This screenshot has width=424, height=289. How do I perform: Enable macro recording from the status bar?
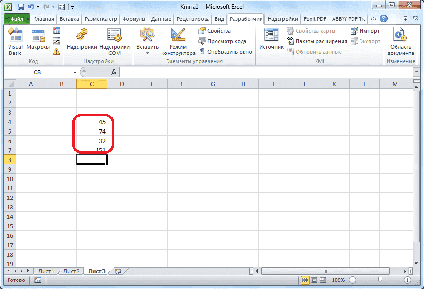37,280
